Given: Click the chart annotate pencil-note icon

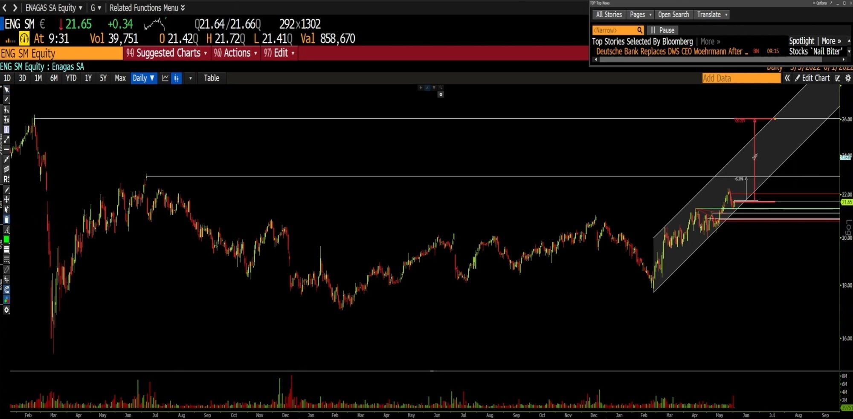Looking at the screenshot, I should point(838,78).
